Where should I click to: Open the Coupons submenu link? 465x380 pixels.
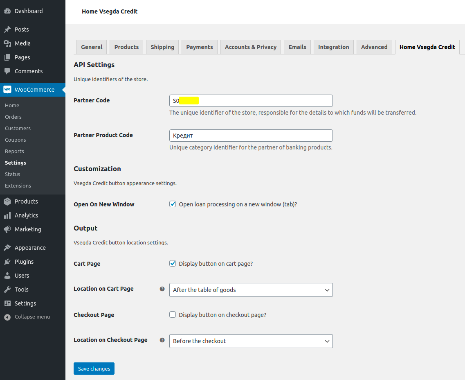pos(16,140)
